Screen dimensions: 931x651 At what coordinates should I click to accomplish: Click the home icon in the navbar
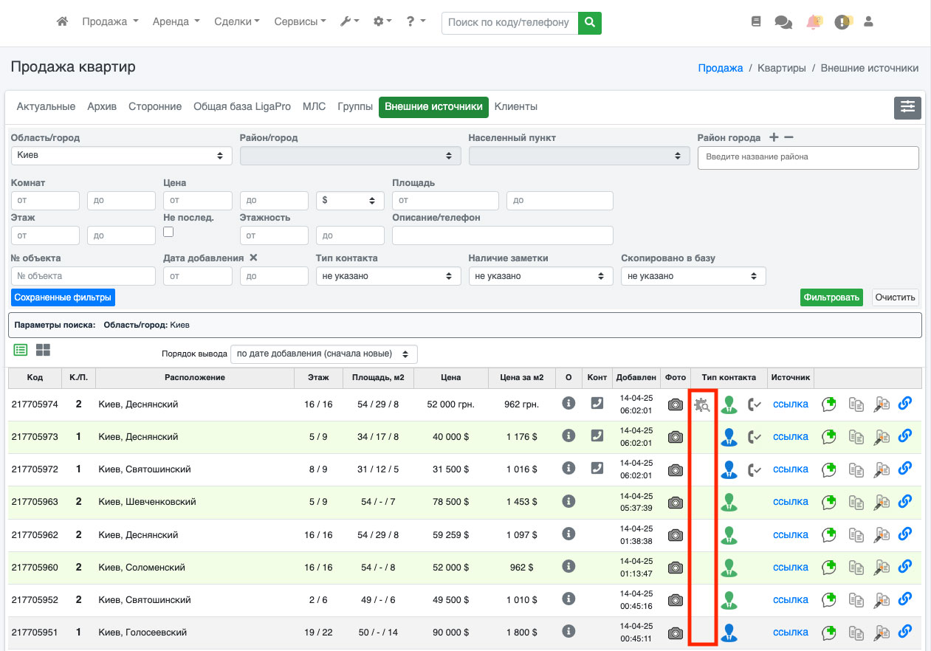point(63,22)
